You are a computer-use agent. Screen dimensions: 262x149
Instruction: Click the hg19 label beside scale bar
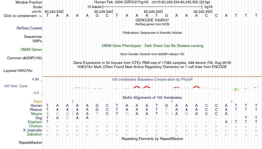208,7
